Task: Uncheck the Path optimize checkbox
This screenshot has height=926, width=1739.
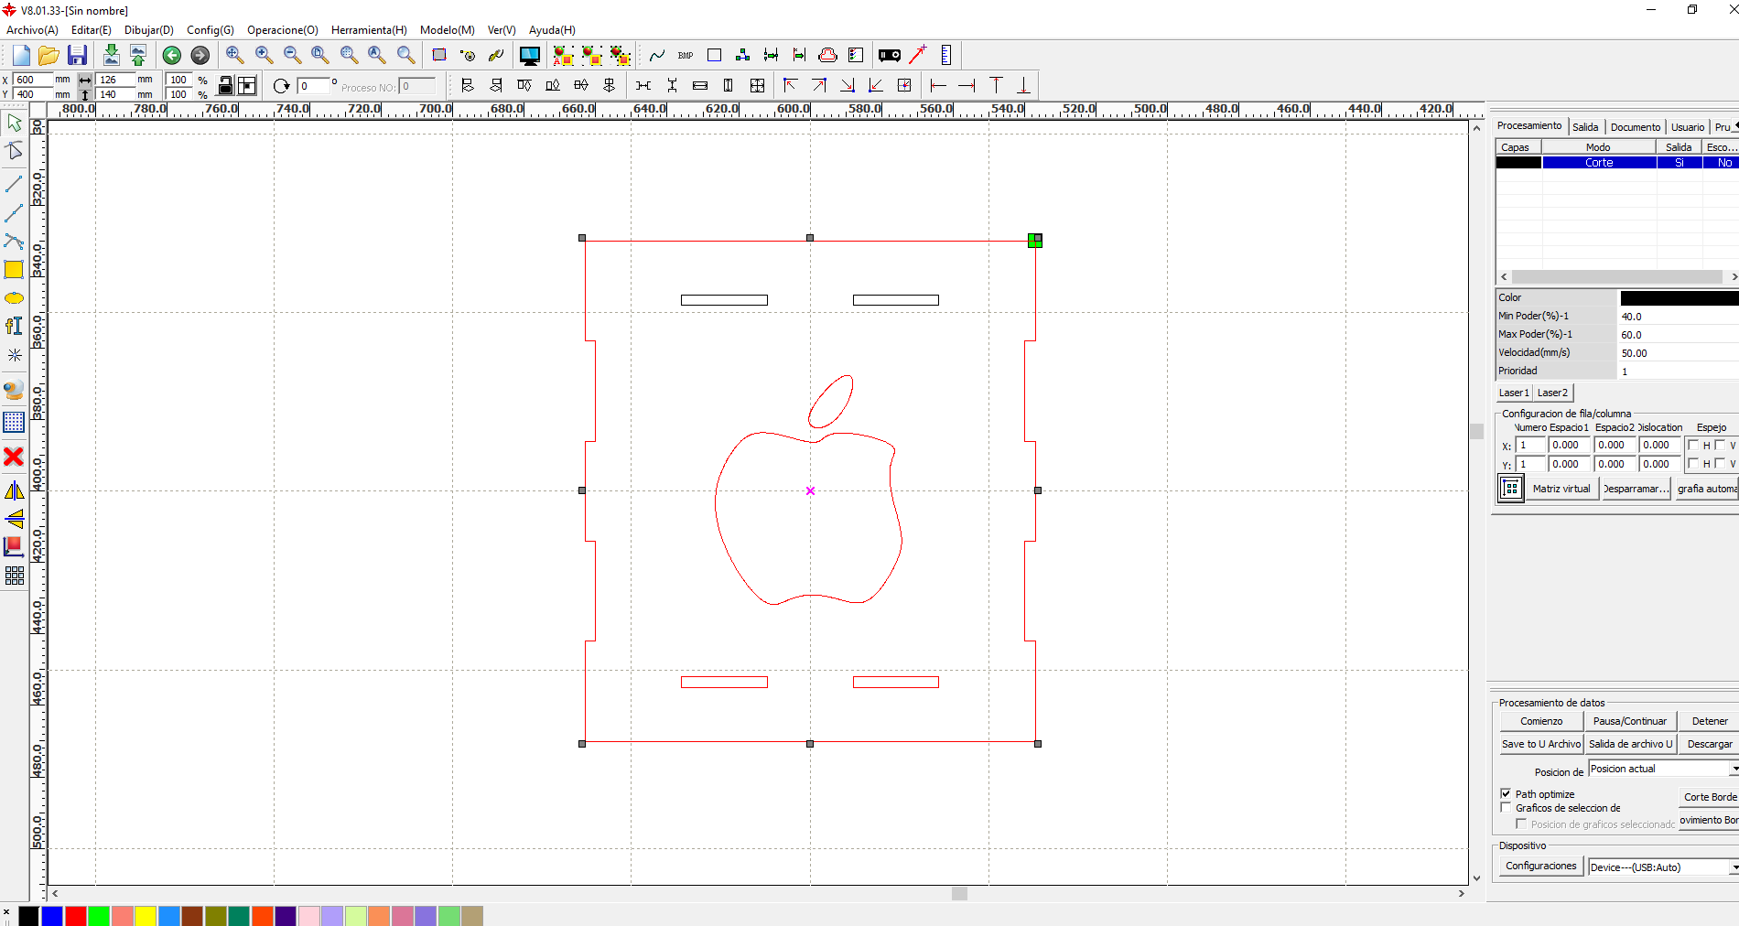Action: coord(1506,793)
